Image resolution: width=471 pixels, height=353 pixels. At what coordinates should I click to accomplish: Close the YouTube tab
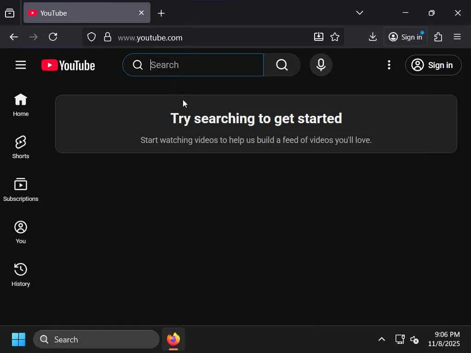tap(141, 13)
